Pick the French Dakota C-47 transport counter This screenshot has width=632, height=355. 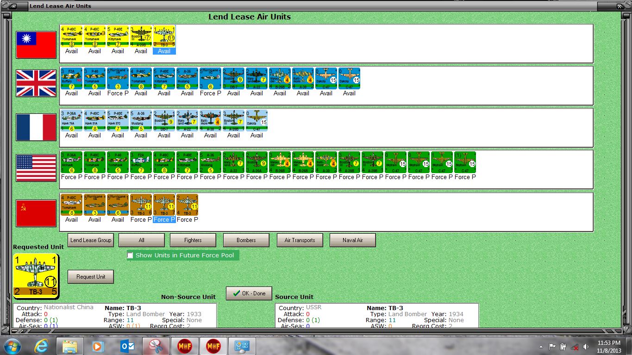click(257, 121)
